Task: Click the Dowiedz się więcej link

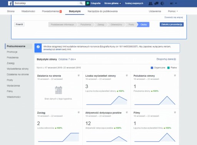Action: (x=174, y=17)
